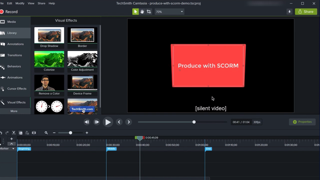320x180 pixels.
Task: Click the timeline zoom slider handle
Action: (70, 133)
